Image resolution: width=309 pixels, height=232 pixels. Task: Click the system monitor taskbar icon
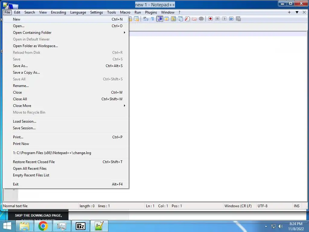pos(62,226)
